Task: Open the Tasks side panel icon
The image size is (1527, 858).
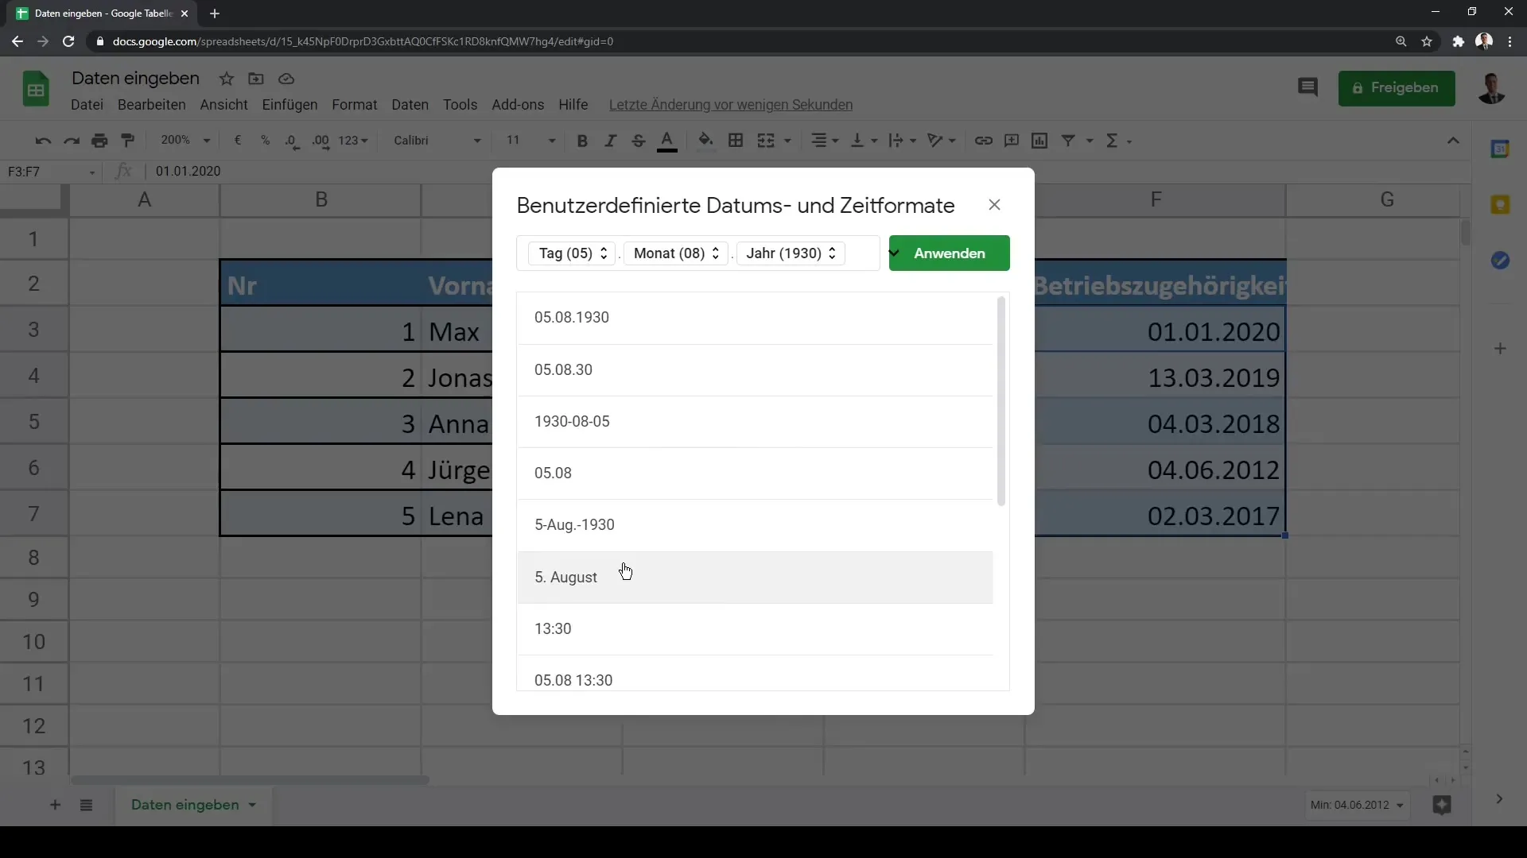Action: 1500,261
